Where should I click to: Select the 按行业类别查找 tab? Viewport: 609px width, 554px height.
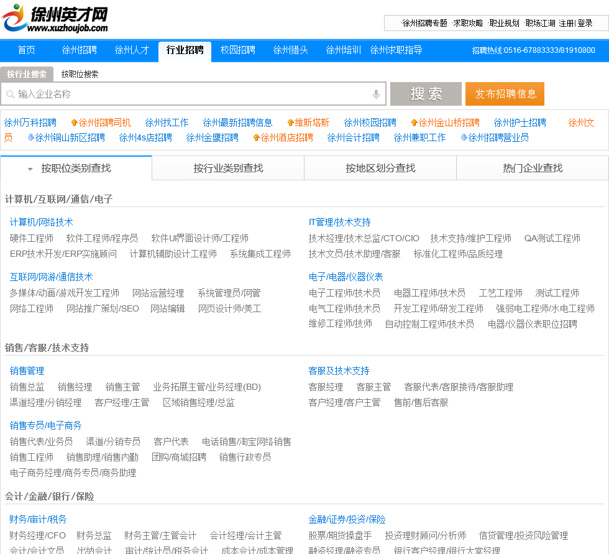pyautogui.click(x=228, y=169)
